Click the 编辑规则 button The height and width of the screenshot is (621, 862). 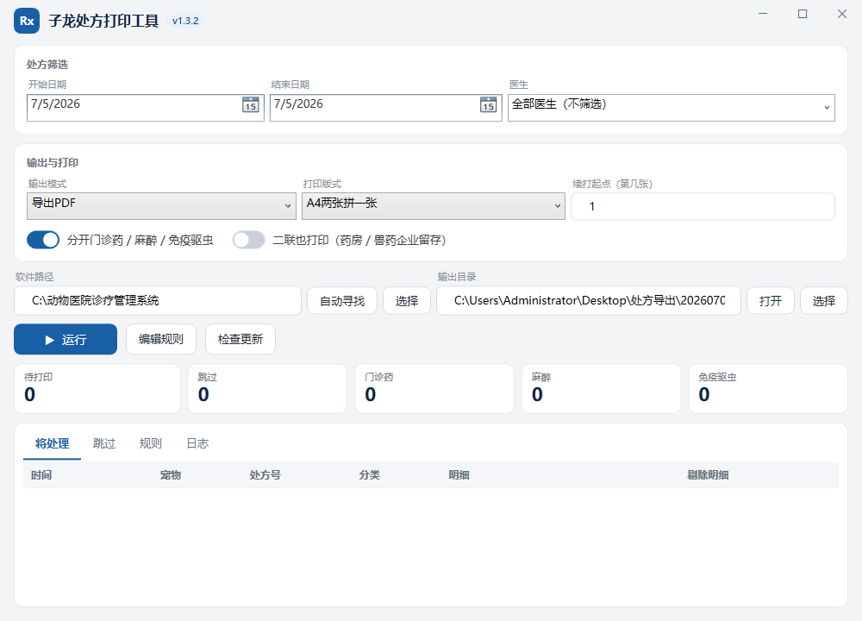coord(161,339)
